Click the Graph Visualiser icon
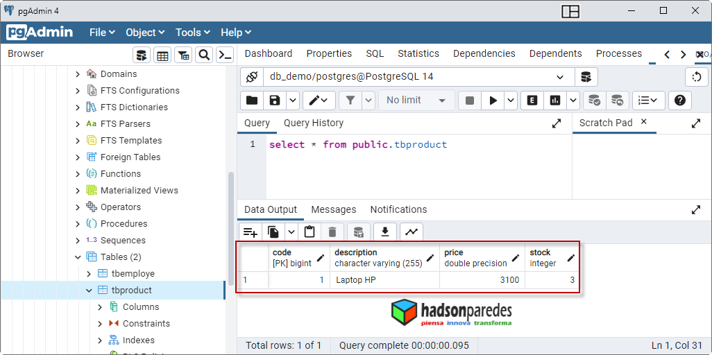 [412, 232]
